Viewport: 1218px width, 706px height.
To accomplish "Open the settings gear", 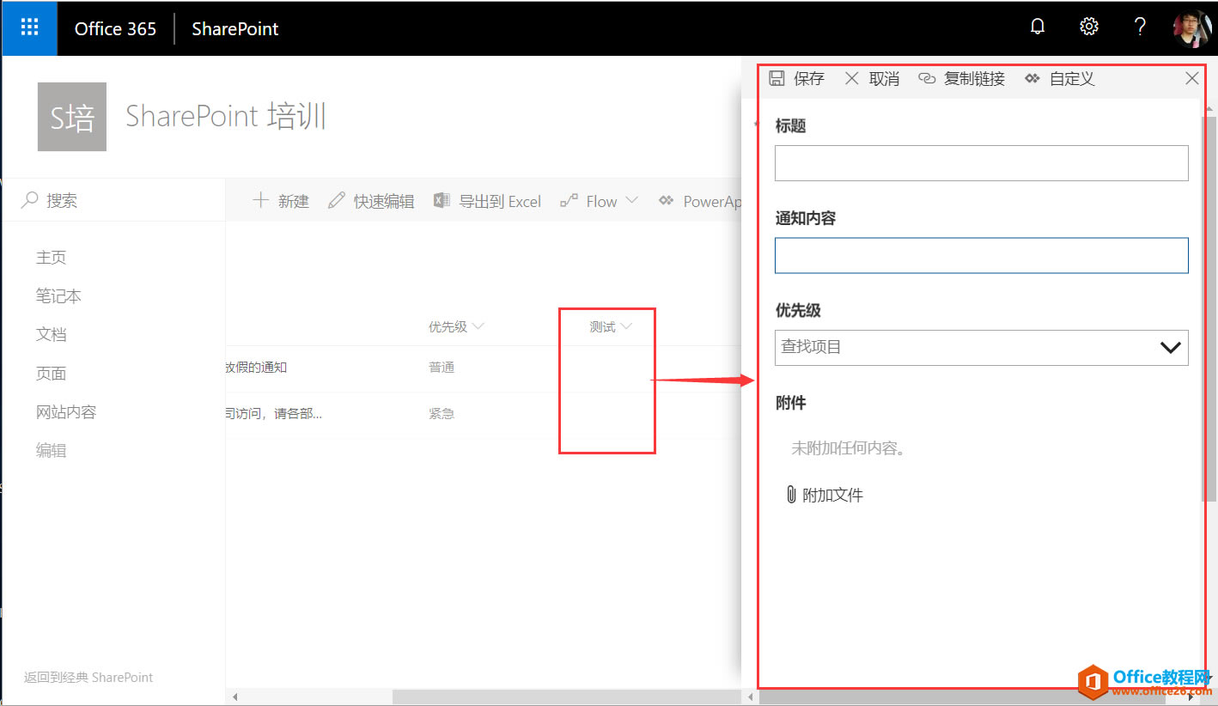I will pyautogui.click(x=1088, y=26).
